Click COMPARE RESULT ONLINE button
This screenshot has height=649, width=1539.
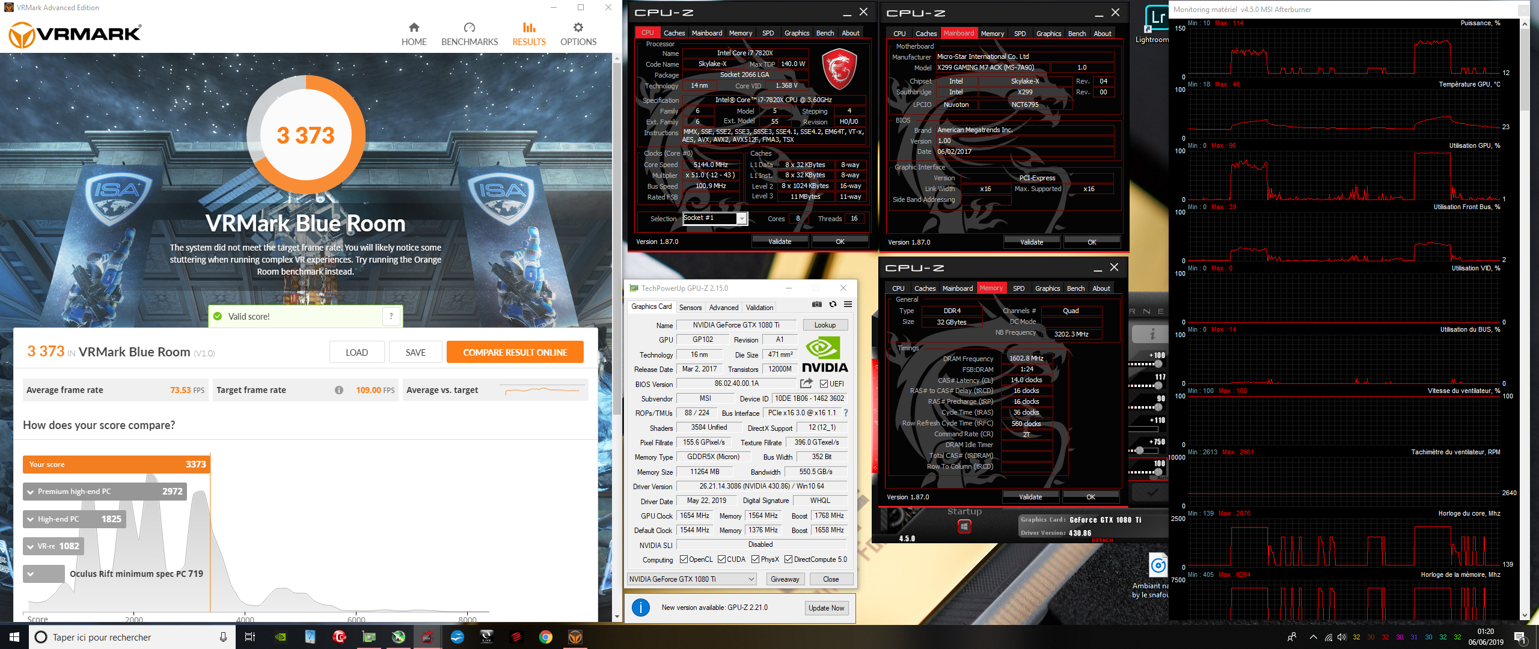[515, 353]
